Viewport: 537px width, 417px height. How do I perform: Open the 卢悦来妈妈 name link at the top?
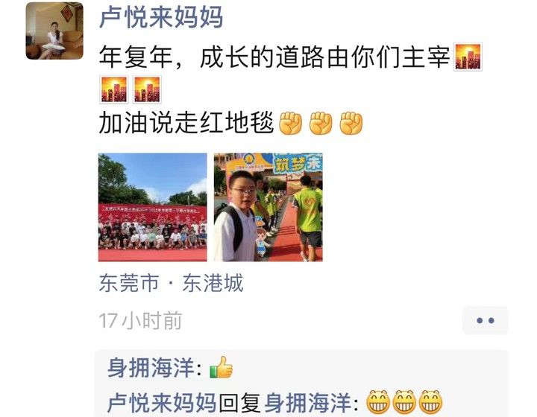pos(161,17)
